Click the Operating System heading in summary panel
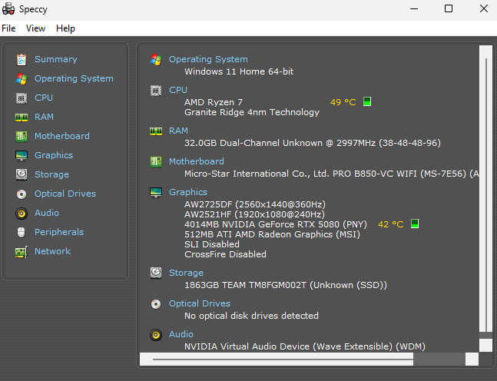This screenshot has width=497, height=381. [x=208, y=59]
